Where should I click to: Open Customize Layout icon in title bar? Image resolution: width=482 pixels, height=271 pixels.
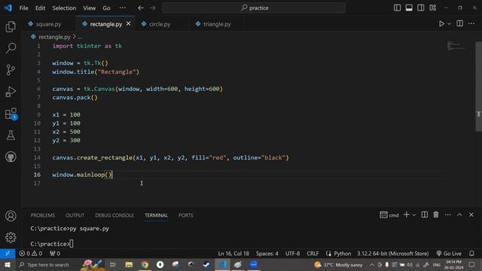click(x=433, y=8)
